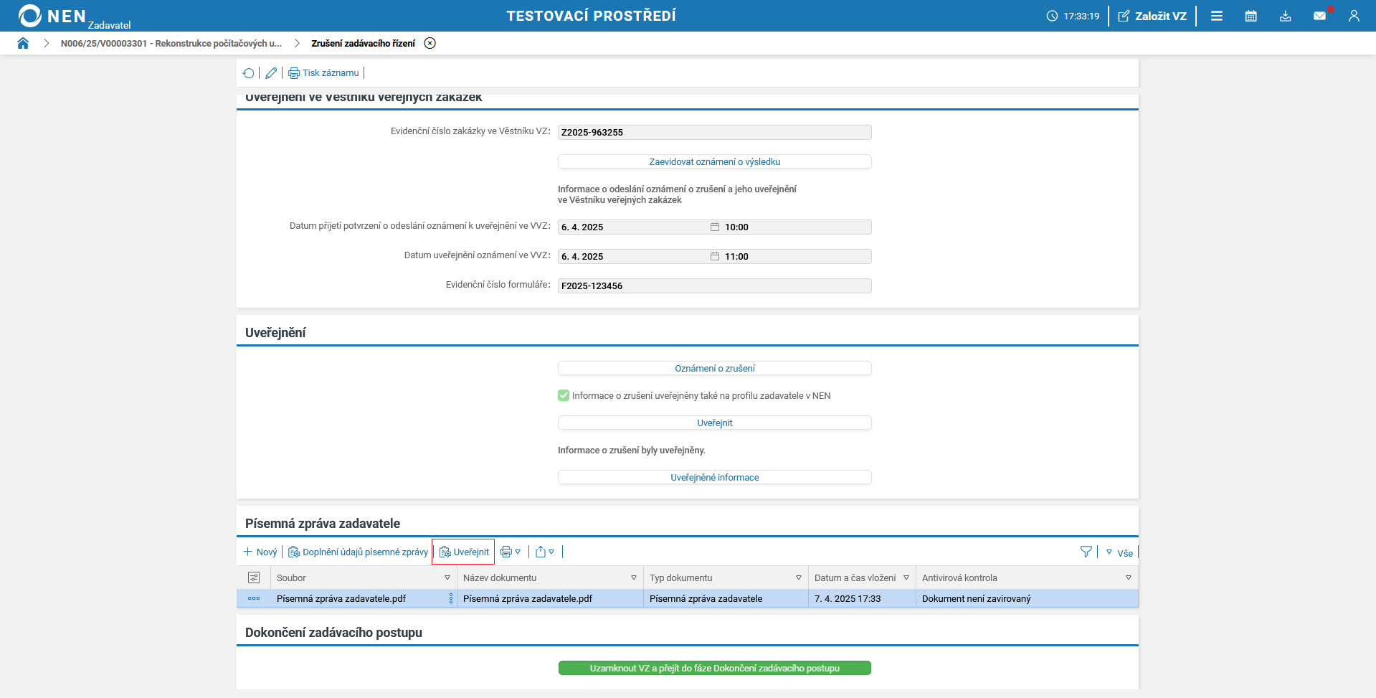Open the Vše view dropdown
1376x698 pixels.
[x=1119, y=552]
